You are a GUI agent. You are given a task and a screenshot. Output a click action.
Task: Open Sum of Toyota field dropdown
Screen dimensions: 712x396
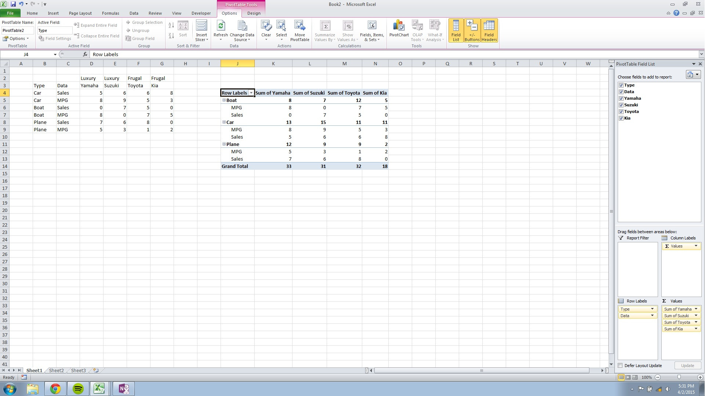[695, 322]
